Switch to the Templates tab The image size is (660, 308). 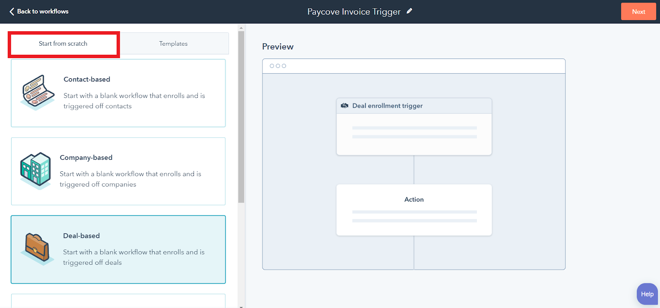173,44
